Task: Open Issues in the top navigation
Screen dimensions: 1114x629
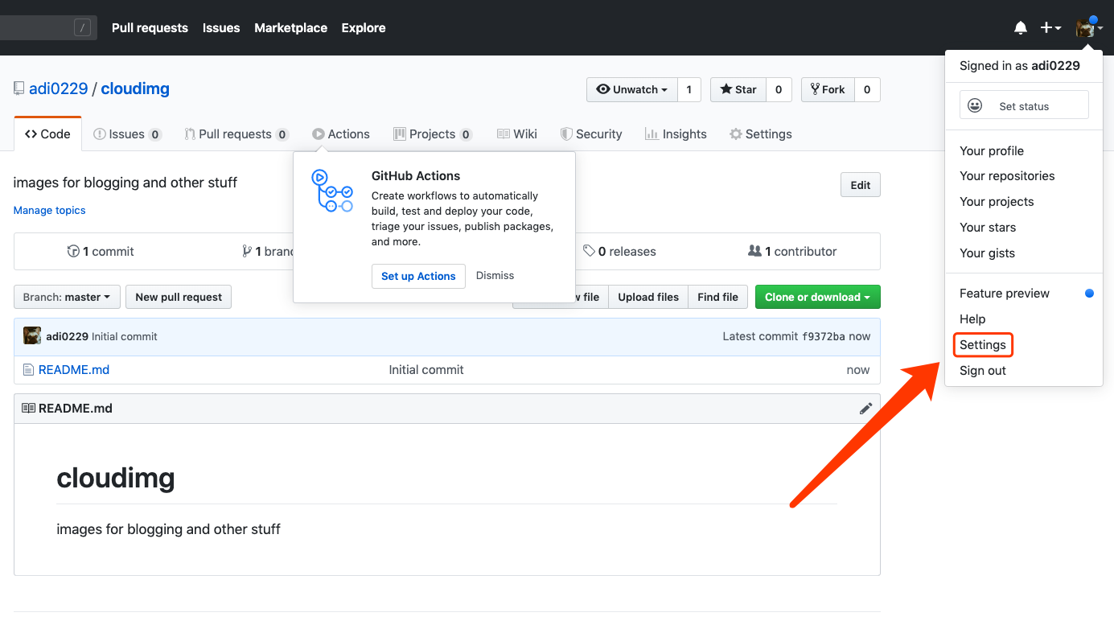Action: (x=221, y=28)
